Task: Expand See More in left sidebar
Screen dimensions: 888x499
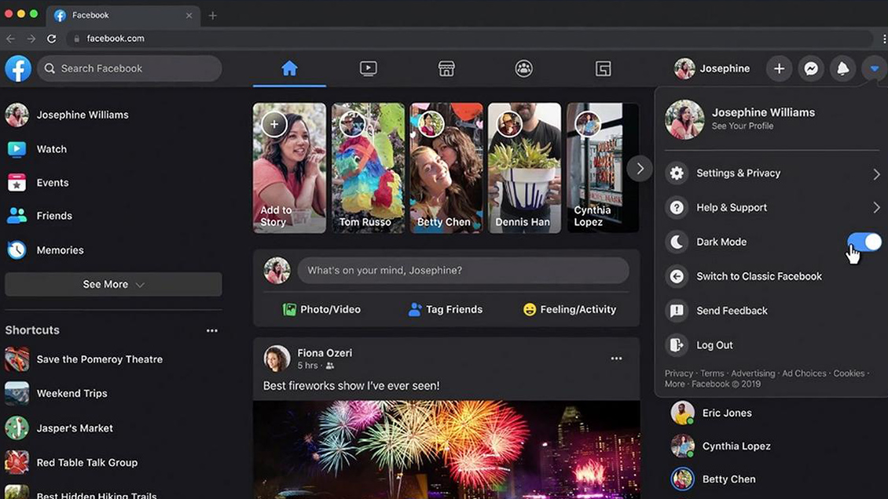Action: click(x=113, y=285)
